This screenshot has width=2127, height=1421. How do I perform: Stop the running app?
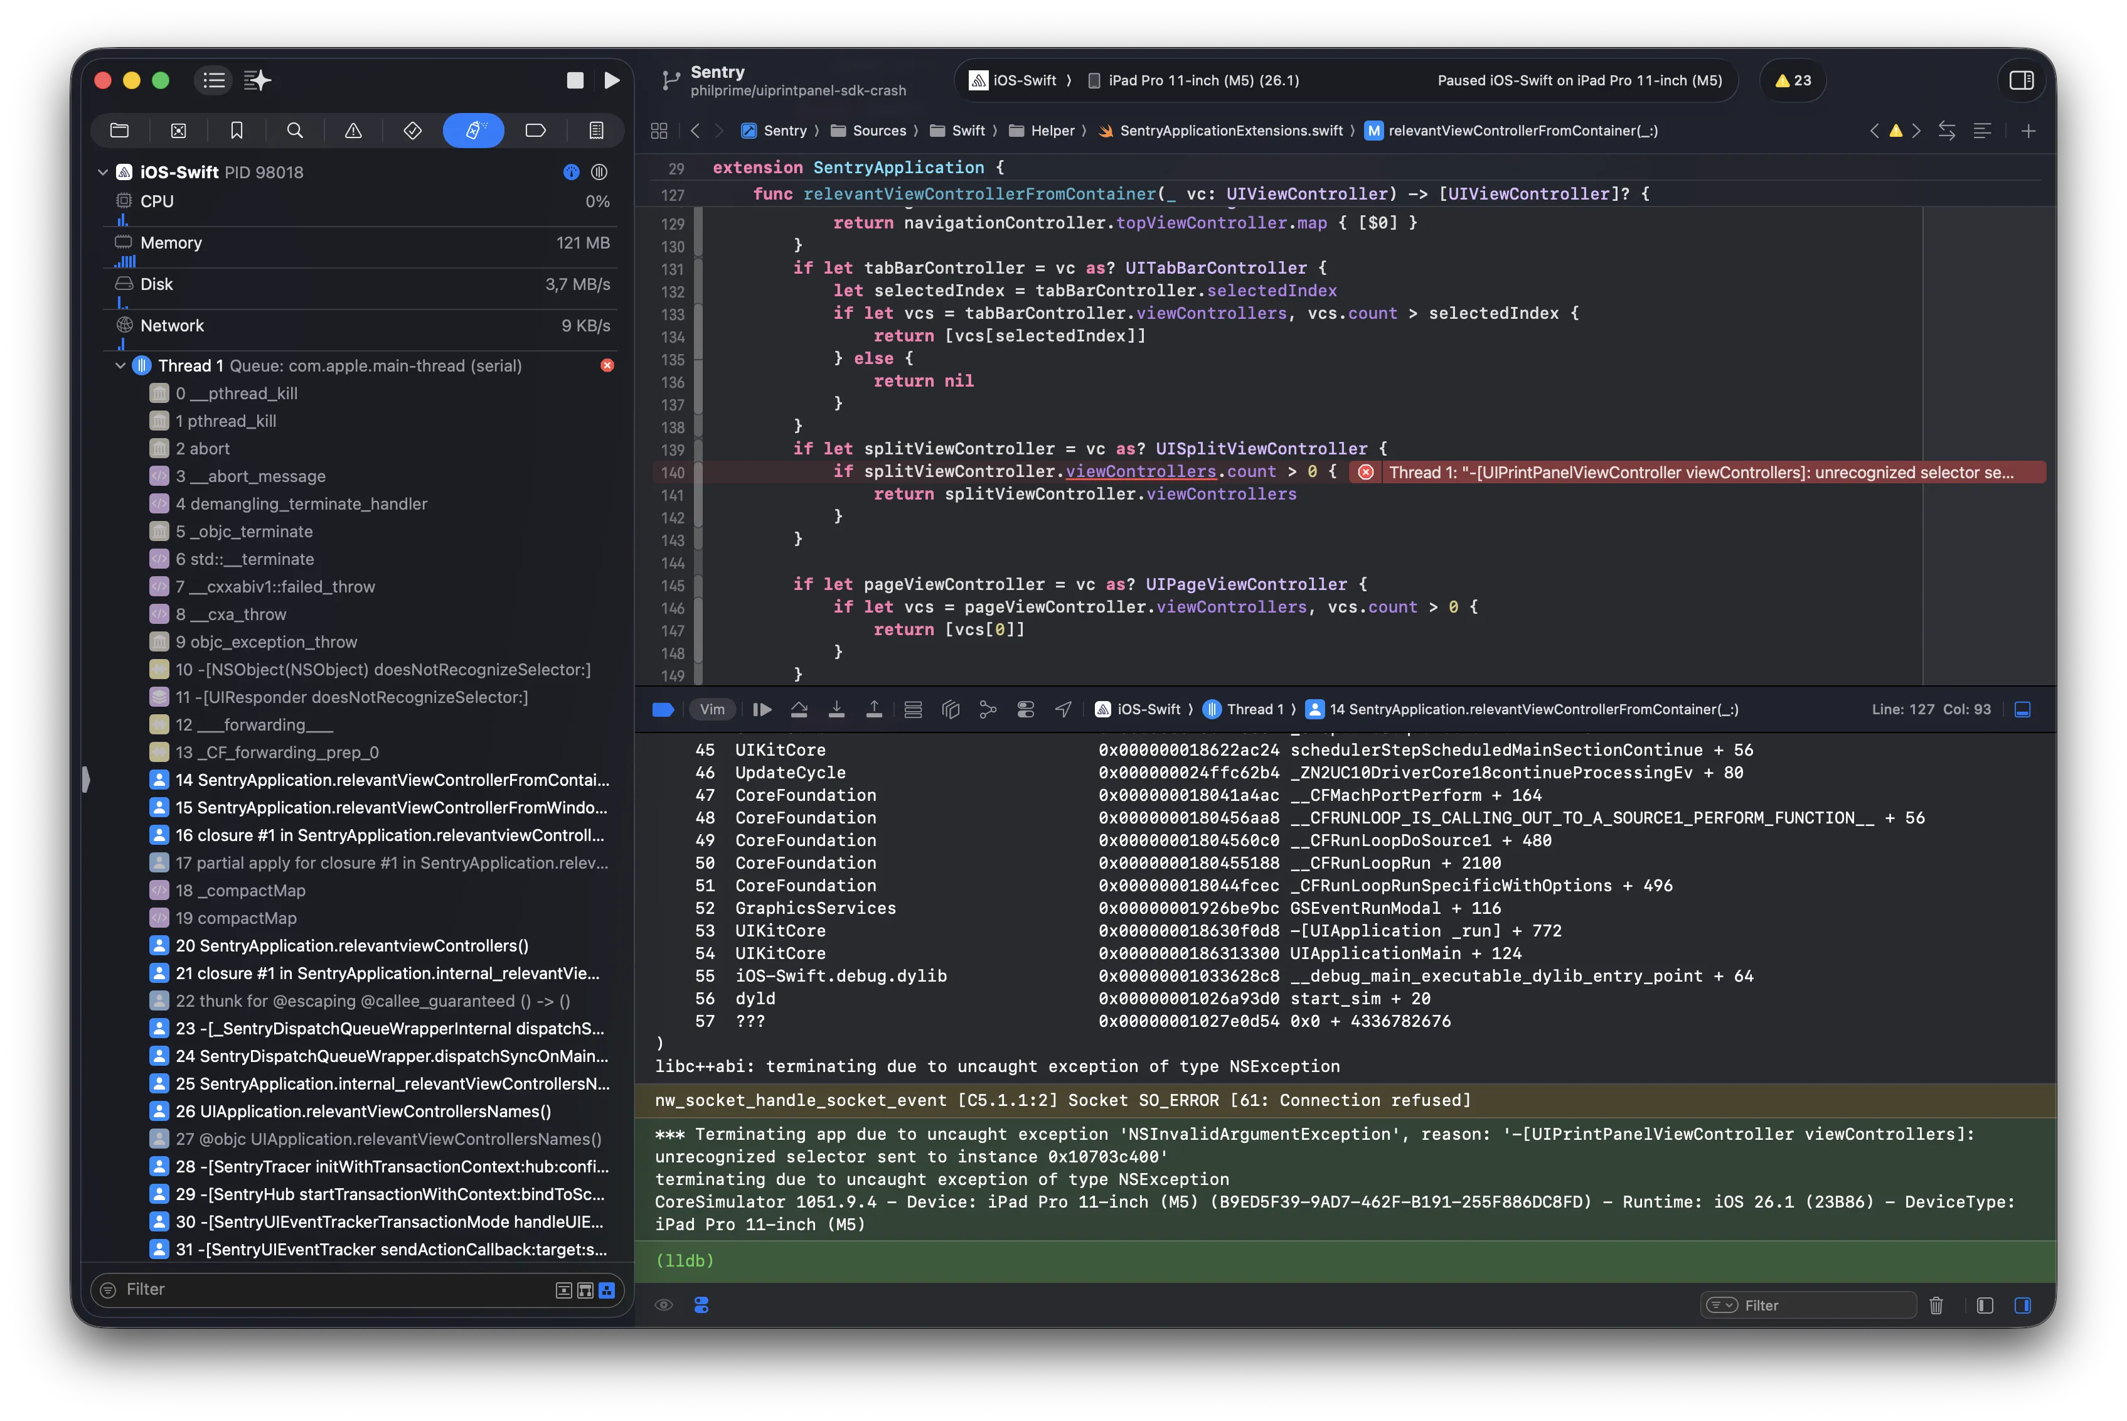pos(574,80)
